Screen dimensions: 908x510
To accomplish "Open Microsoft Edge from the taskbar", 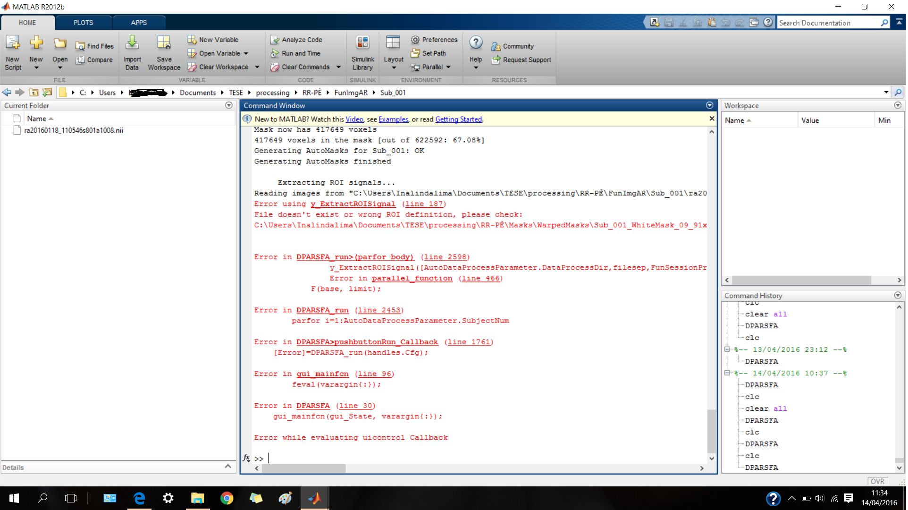I will coord(139,498).
